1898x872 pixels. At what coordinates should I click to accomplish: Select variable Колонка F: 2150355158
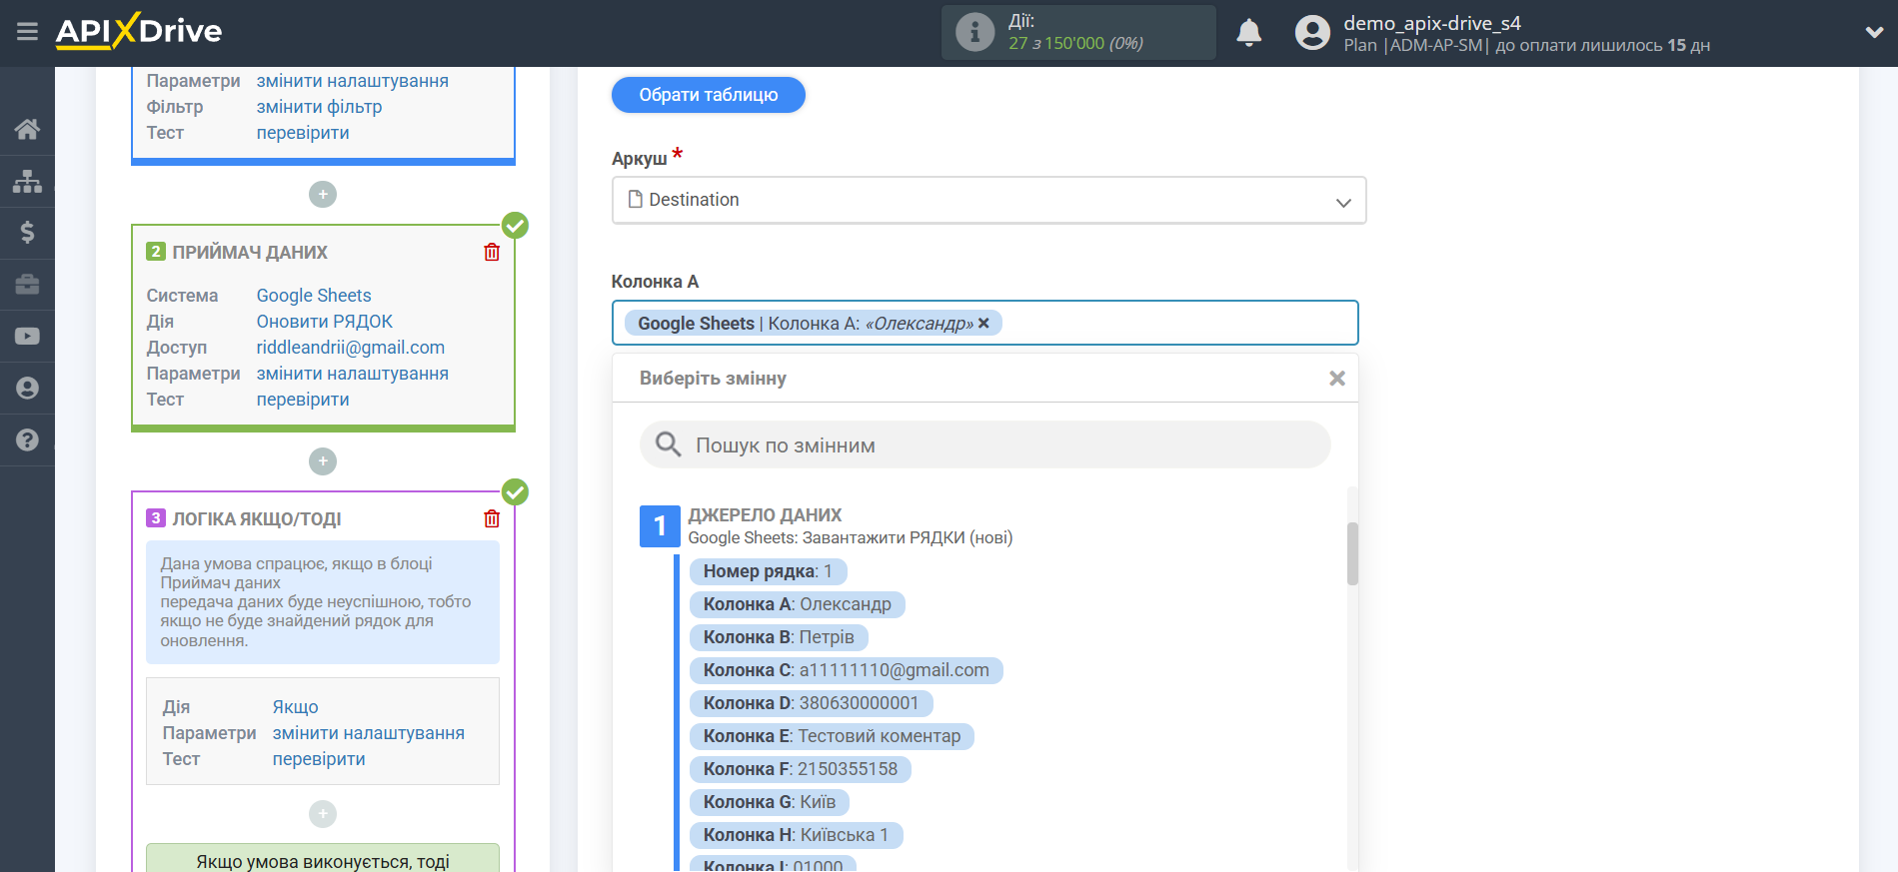click(x=800, y=769)
